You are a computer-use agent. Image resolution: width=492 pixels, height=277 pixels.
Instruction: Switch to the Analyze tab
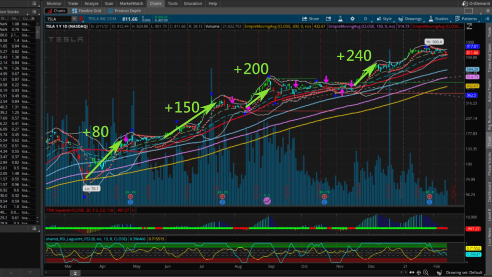pos(91,3)
